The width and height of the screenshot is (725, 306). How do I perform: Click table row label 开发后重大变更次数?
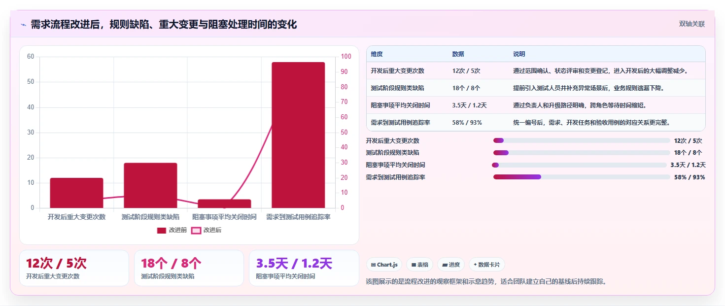coord(397,71)
